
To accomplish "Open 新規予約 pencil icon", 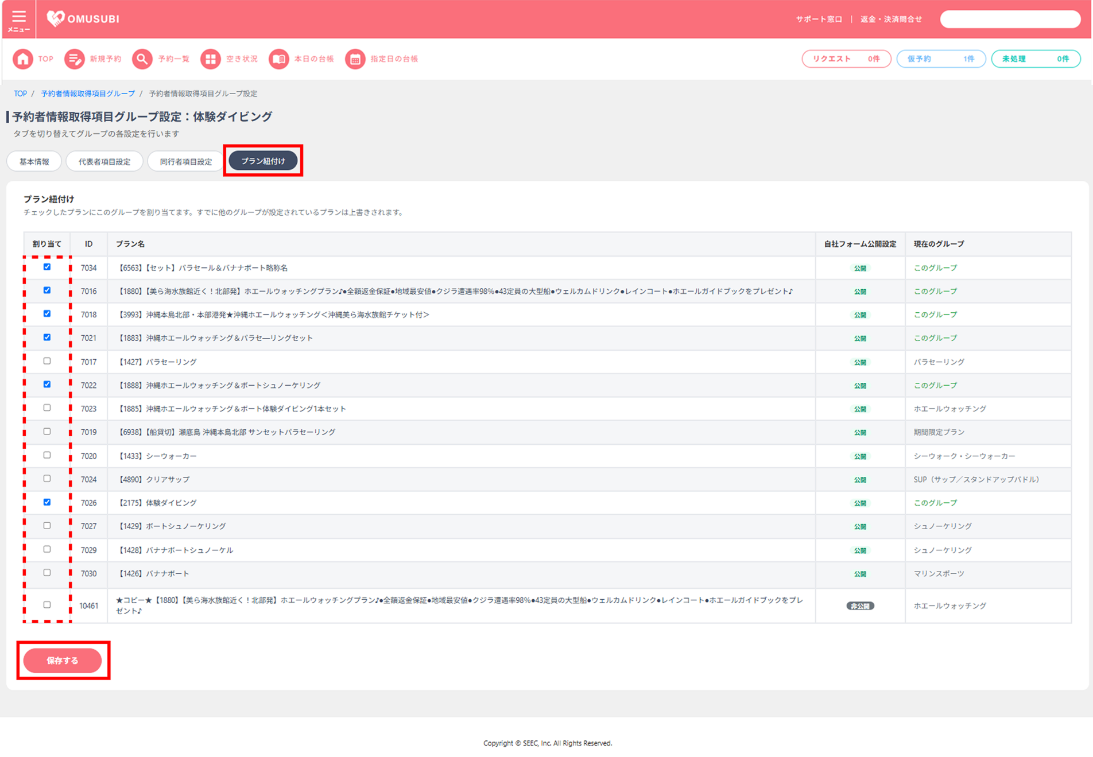I will click(74, 59).
